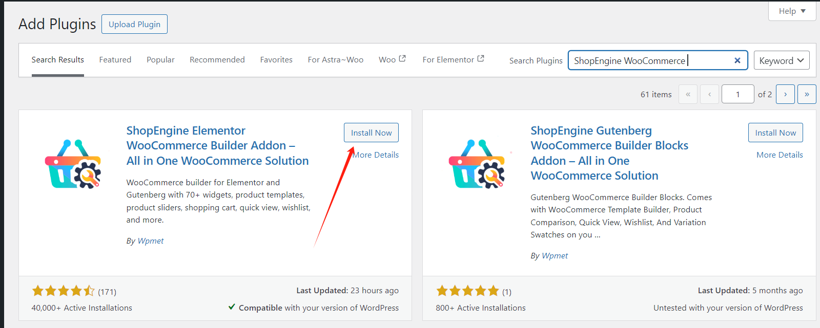Viewport: 820px width, 328px height.
Task: Open For Elementor external link tab
Action: click(x=453, y=59)
